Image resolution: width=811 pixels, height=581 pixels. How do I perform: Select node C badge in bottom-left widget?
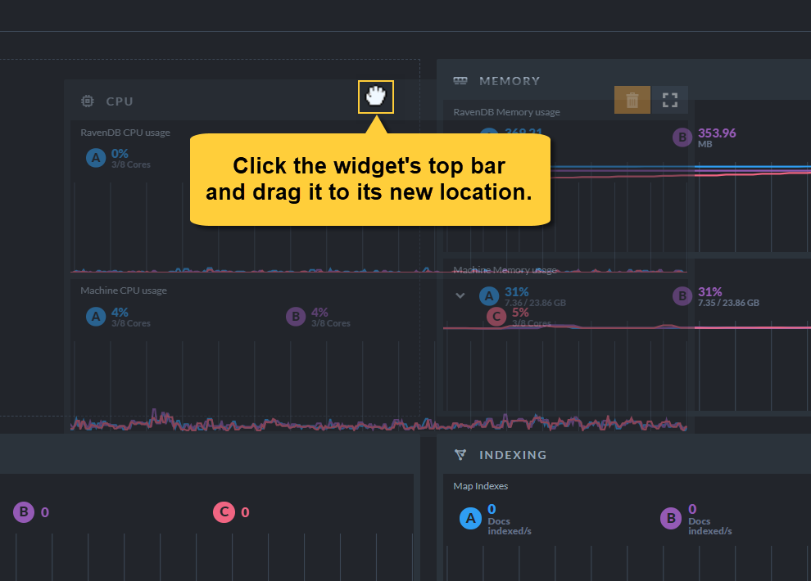224,511
